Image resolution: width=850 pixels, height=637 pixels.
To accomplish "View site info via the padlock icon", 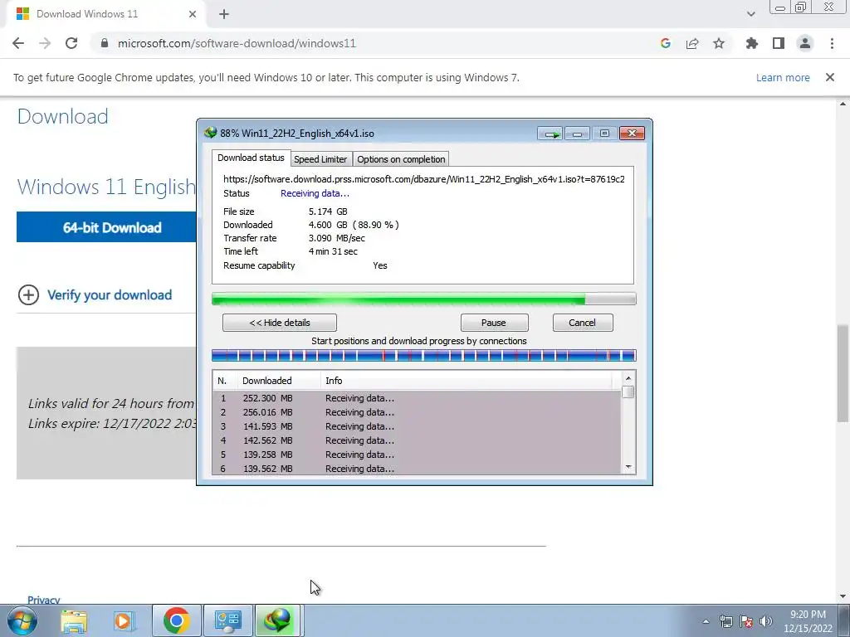I will coord(105,43).
